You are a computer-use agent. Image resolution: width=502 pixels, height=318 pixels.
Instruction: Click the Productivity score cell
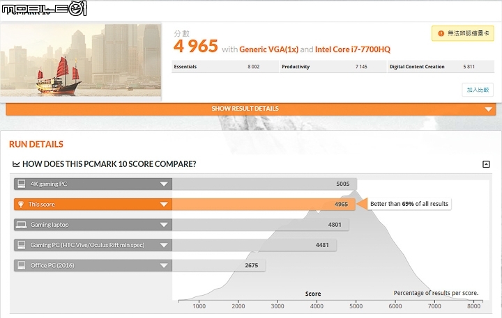[x=333, y=67]
